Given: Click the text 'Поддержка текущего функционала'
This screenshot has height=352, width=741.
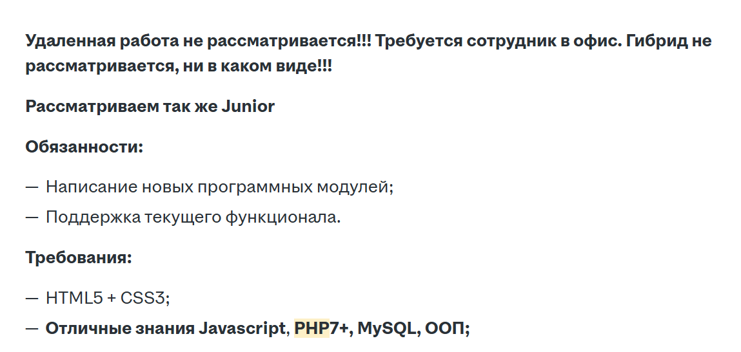Looking at the screenshot, I should (x=192, y=218).
